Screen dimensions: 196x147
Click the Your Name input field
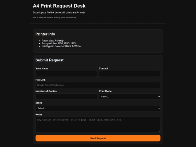[x=66, y=74]
